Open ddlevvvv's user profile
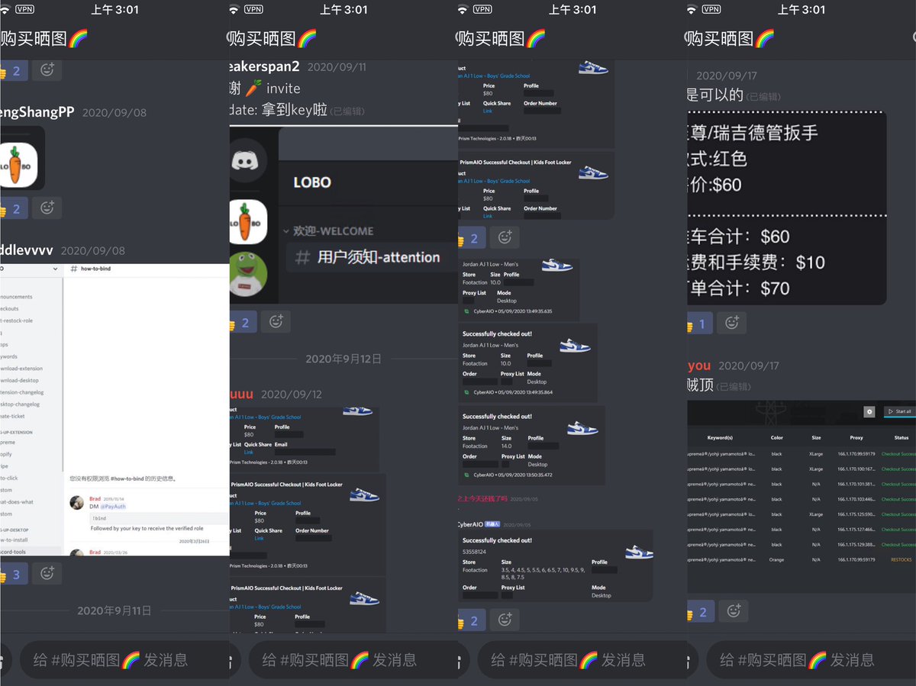 (26, 250)
